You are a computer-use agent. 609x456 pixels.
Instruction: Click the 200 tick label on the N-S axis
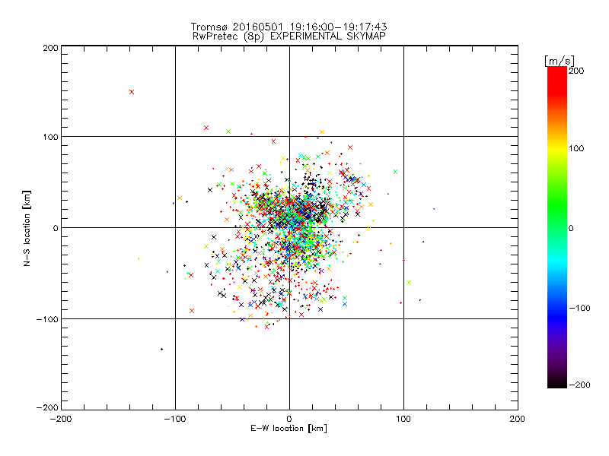[50, 48]
